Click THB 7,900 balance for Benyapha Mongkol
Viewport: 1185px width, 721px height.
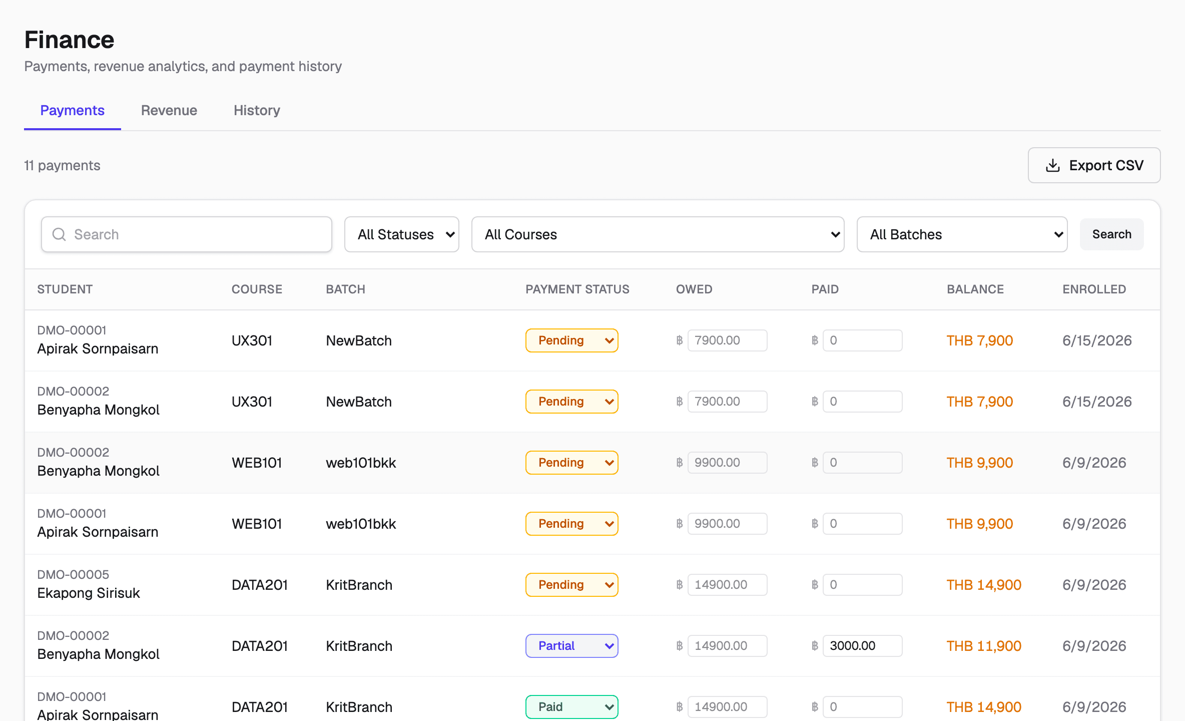(x=979, y=402)
